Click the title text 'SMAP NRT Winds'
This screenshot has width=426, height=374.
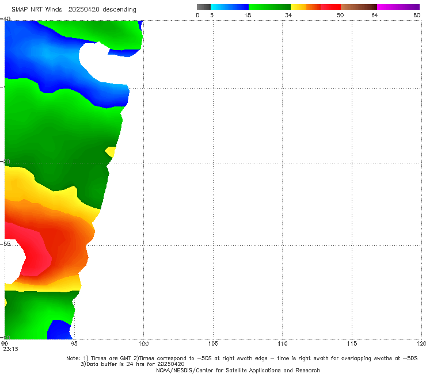pos(37,9)
